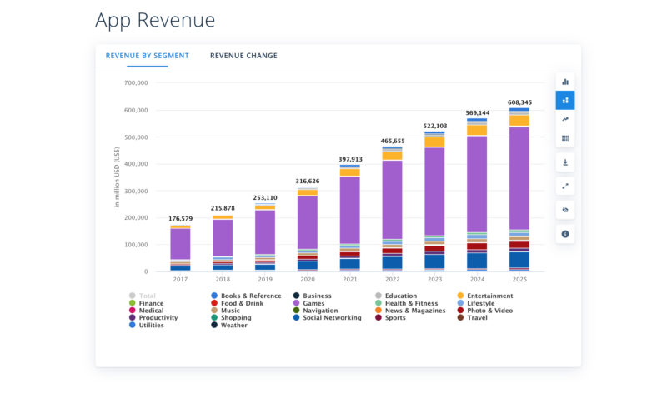
Task: Switch to grouped bar chart view
Action: pyautogui.click(x=565, y=82)
